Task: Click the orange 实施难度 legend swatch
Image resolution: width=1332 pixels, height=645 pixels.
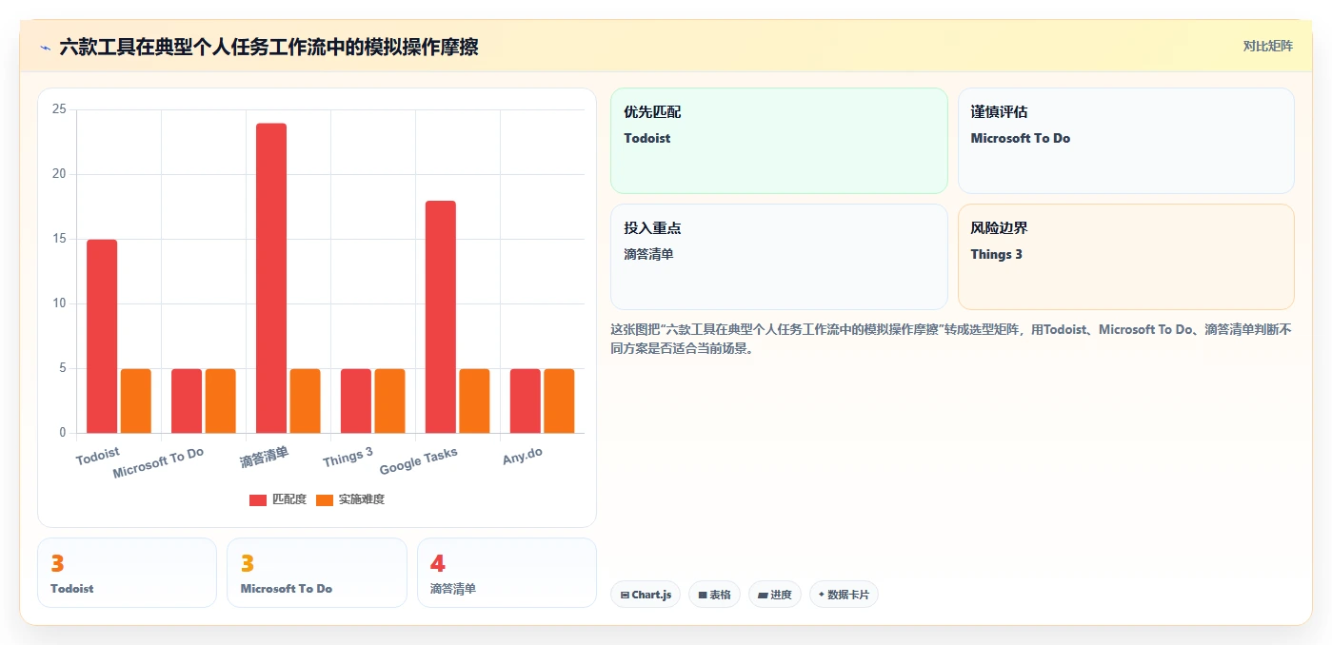Action: 325,499
